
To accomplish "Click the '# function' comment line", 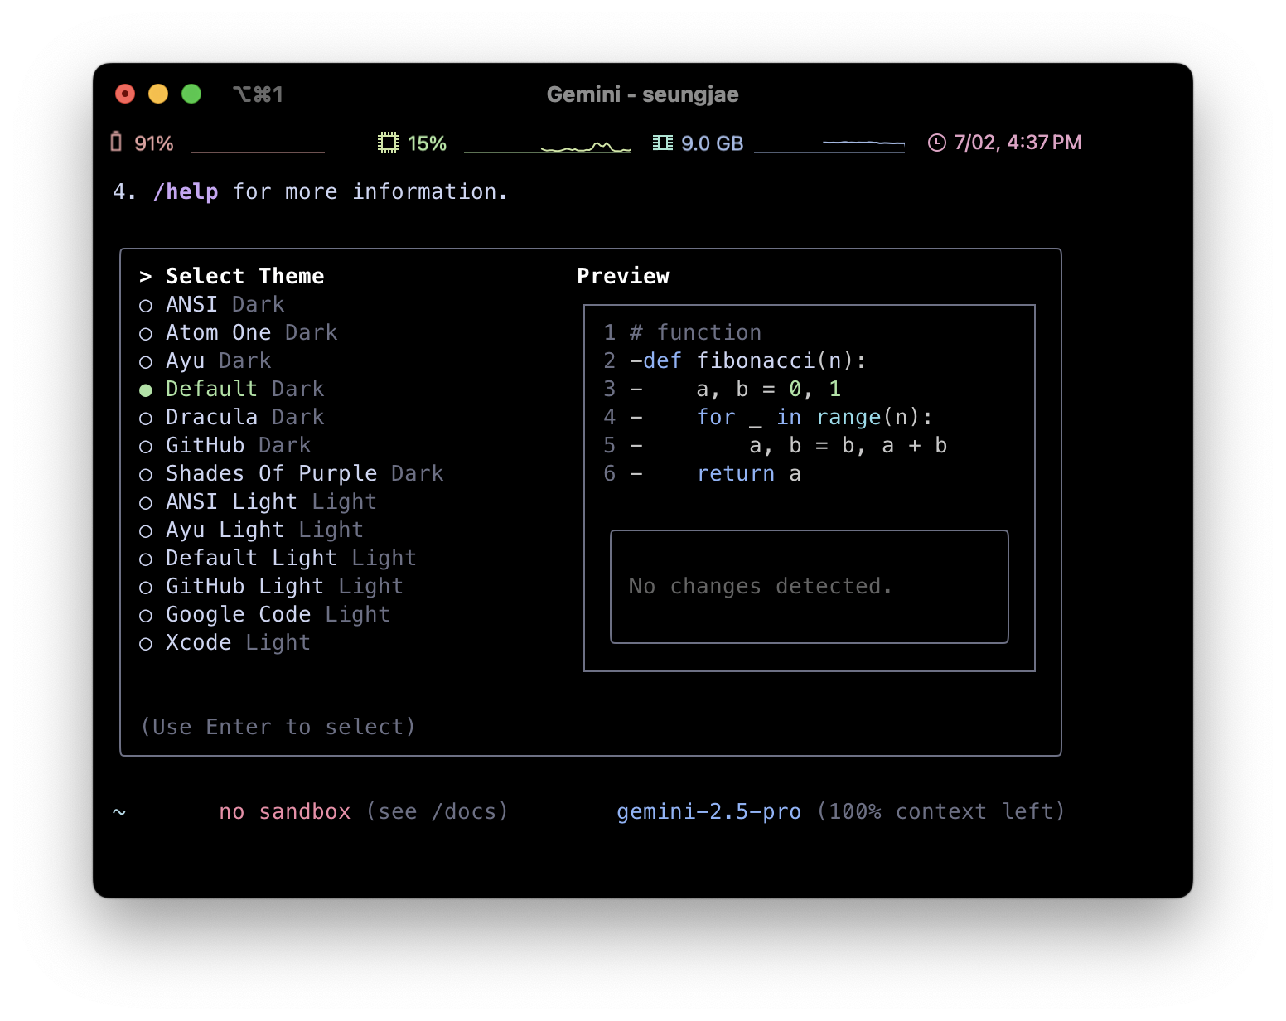I will (695, 332).
